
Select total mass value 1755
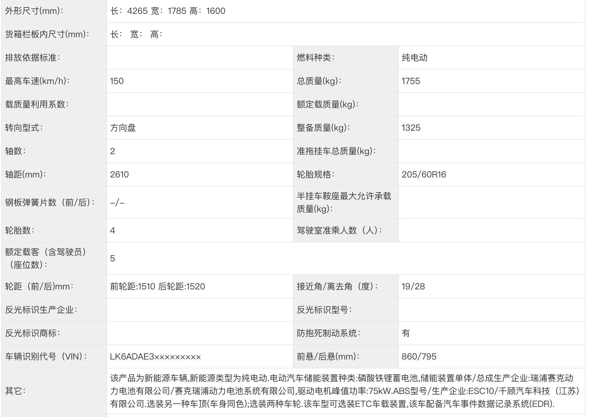(x=410, y=81)
